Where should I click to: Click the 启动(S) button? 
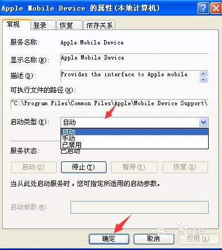tap(34, 167)
